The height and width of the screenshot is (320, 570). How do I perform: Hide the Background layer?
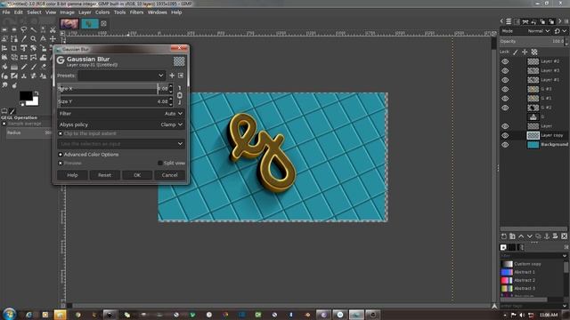point(505,144)
